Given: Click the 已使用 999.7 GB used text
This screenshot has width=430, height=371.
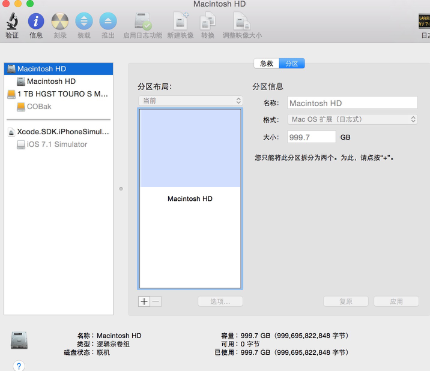Looking at the screenshot, I should (x=282, y=352).
